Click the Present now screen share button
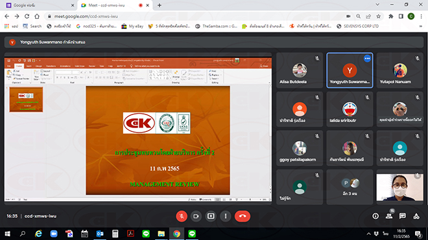The width and height of the screenshot is (428, 240). coord(211,216)
